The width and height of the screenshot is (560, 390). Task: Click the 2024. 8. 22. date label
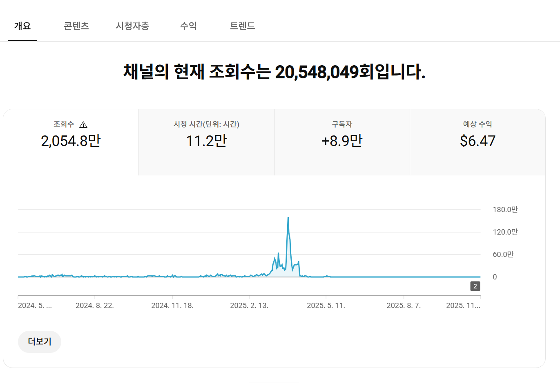[x=95, y=306]
